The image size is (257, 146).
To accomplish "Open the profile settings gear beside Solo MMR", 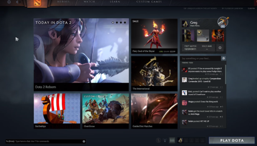I will click(x=220, y=48).
